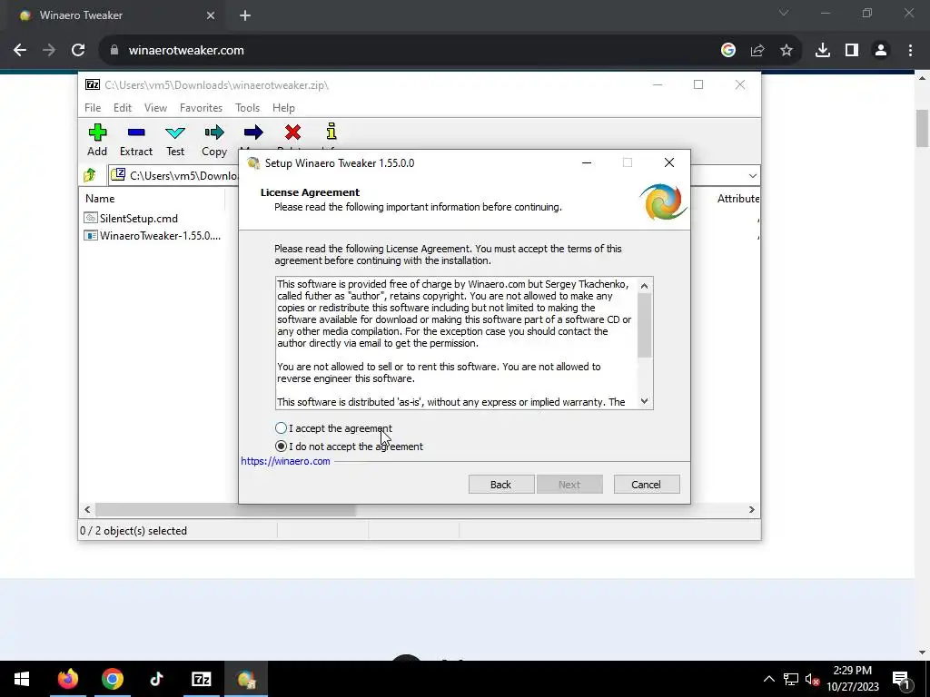930x697 pixels.
Task: Click the Copy icon in 7-Zip toolbar
Action: (214, 133)
